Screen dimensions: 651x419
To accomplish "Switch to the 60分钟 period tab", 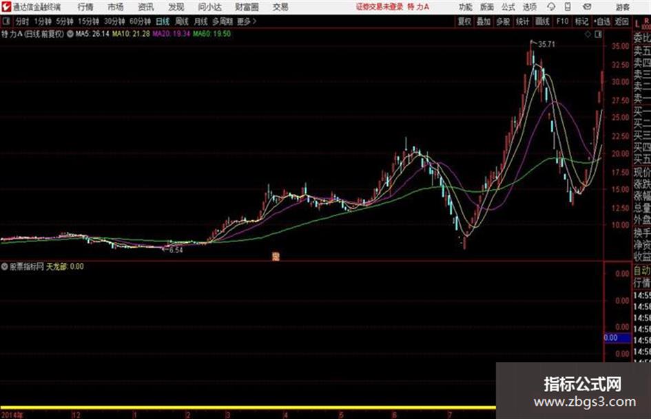I will pyautogui.click(x=141, y=21).
